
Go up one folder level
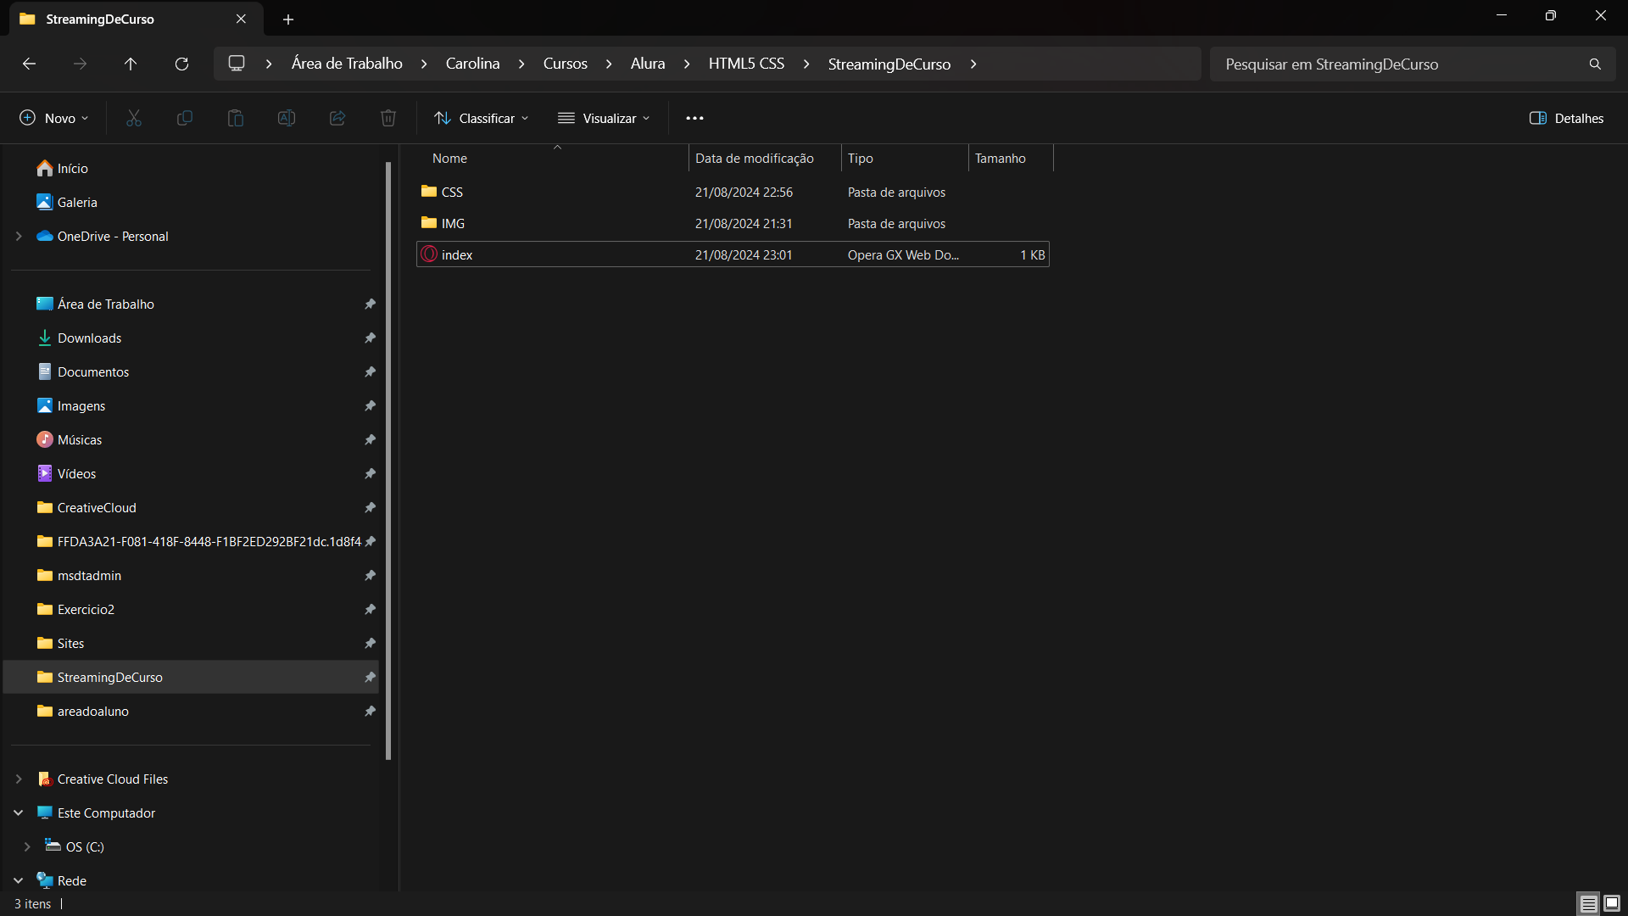point(131,64)
